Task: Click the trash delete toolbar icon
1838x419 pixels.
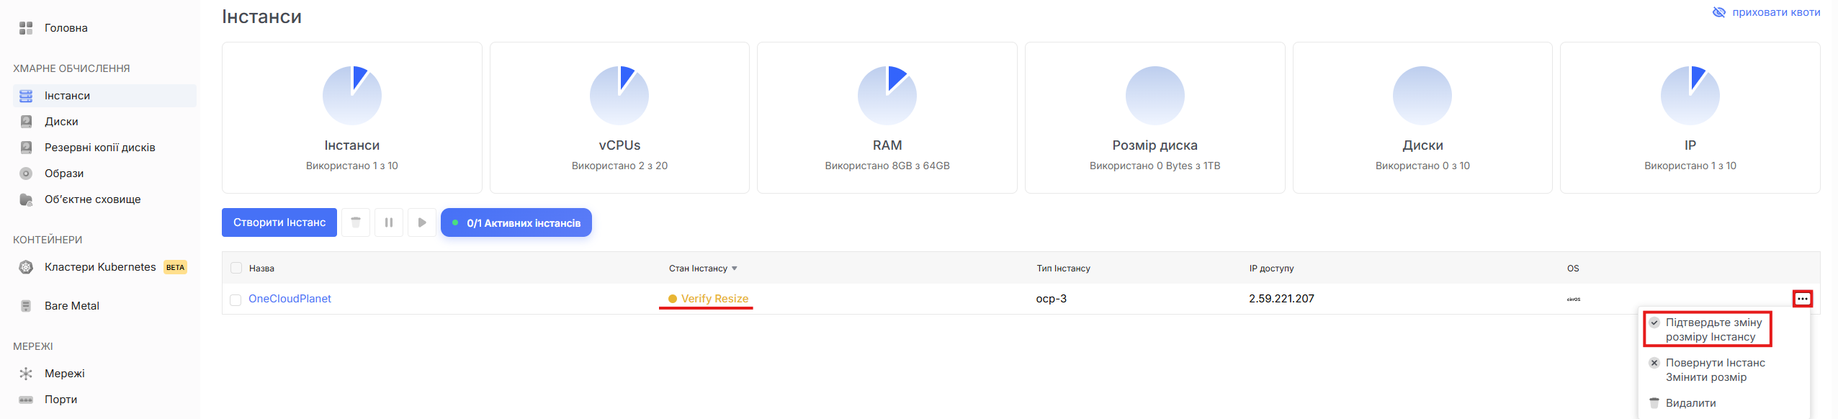Action: click(356, 222)
